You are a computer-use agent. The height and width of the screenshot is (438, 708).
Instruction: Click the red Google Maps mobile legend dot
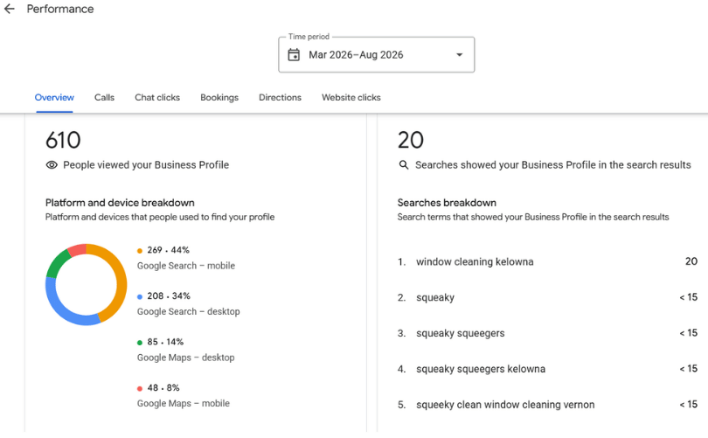140,388
